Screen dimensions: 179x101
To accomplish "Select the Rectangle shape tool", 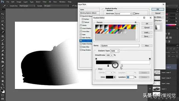I will pos(3,77).
